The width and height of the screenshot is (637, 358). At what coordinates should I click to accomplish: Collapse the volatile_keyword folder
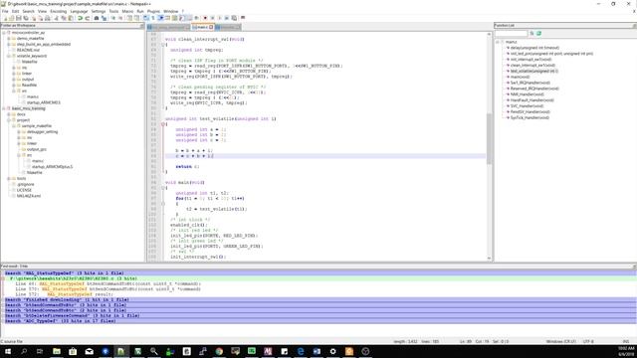coord(9,56)
